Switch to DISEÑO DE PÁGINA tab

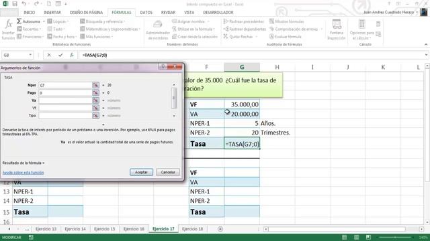(86, 13)
